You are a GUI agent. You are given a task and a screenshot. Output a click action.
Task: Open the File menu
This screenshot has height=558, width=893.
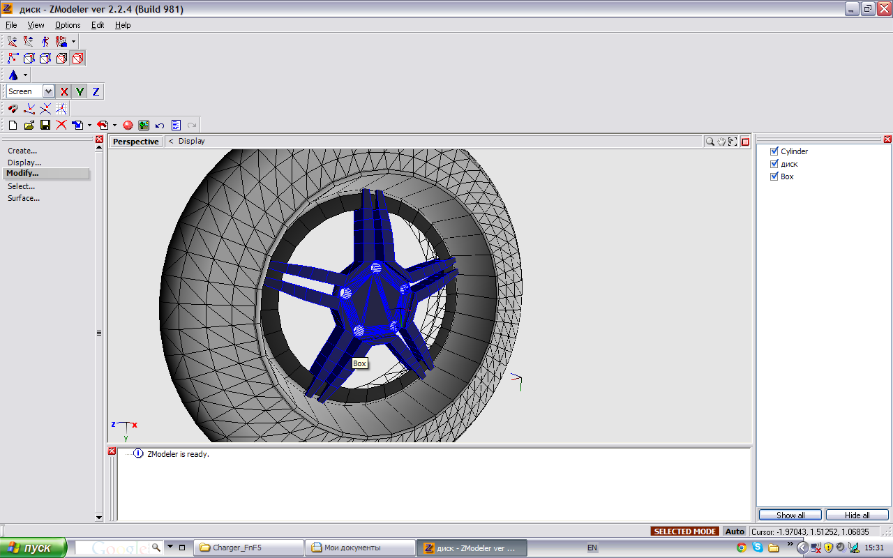11,25
